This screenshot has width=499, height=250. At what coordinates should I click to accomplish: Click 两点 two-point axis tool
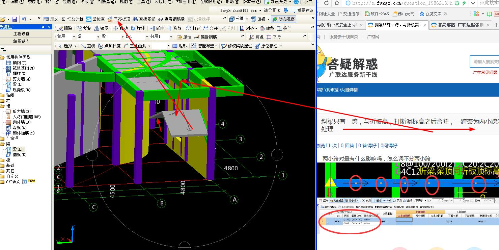pos(256,37)
